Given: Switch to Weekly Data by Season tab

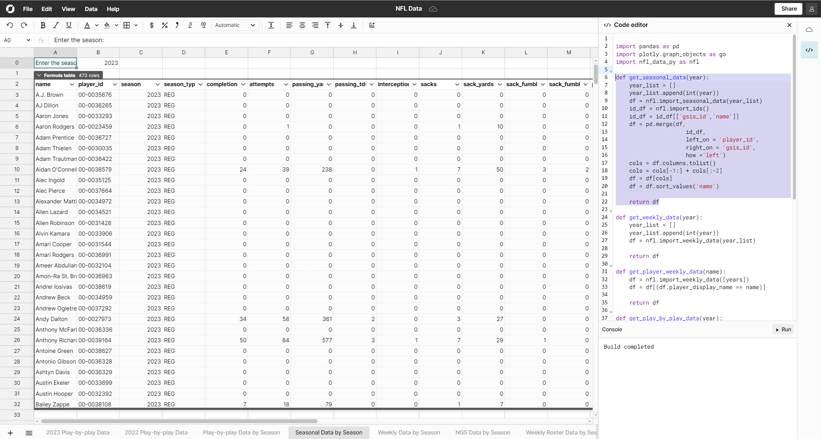Looking at the screenshot, I should [x=409, y=433].
